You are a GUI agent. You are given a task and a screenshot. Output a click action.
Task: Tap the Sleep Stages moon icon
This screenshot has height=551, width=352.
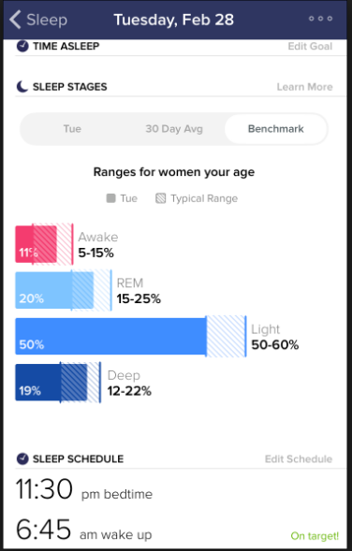(x=22, y=86)
